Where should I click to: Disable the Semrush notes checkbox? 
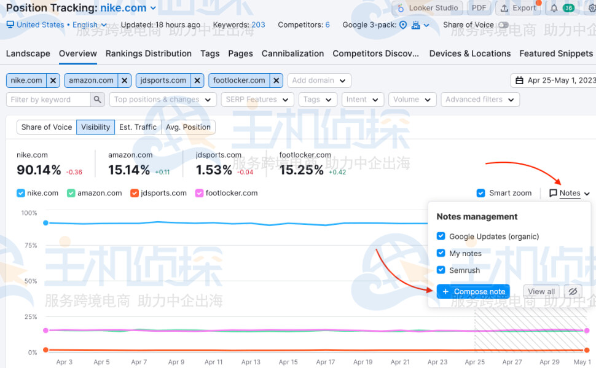(441, 270)
